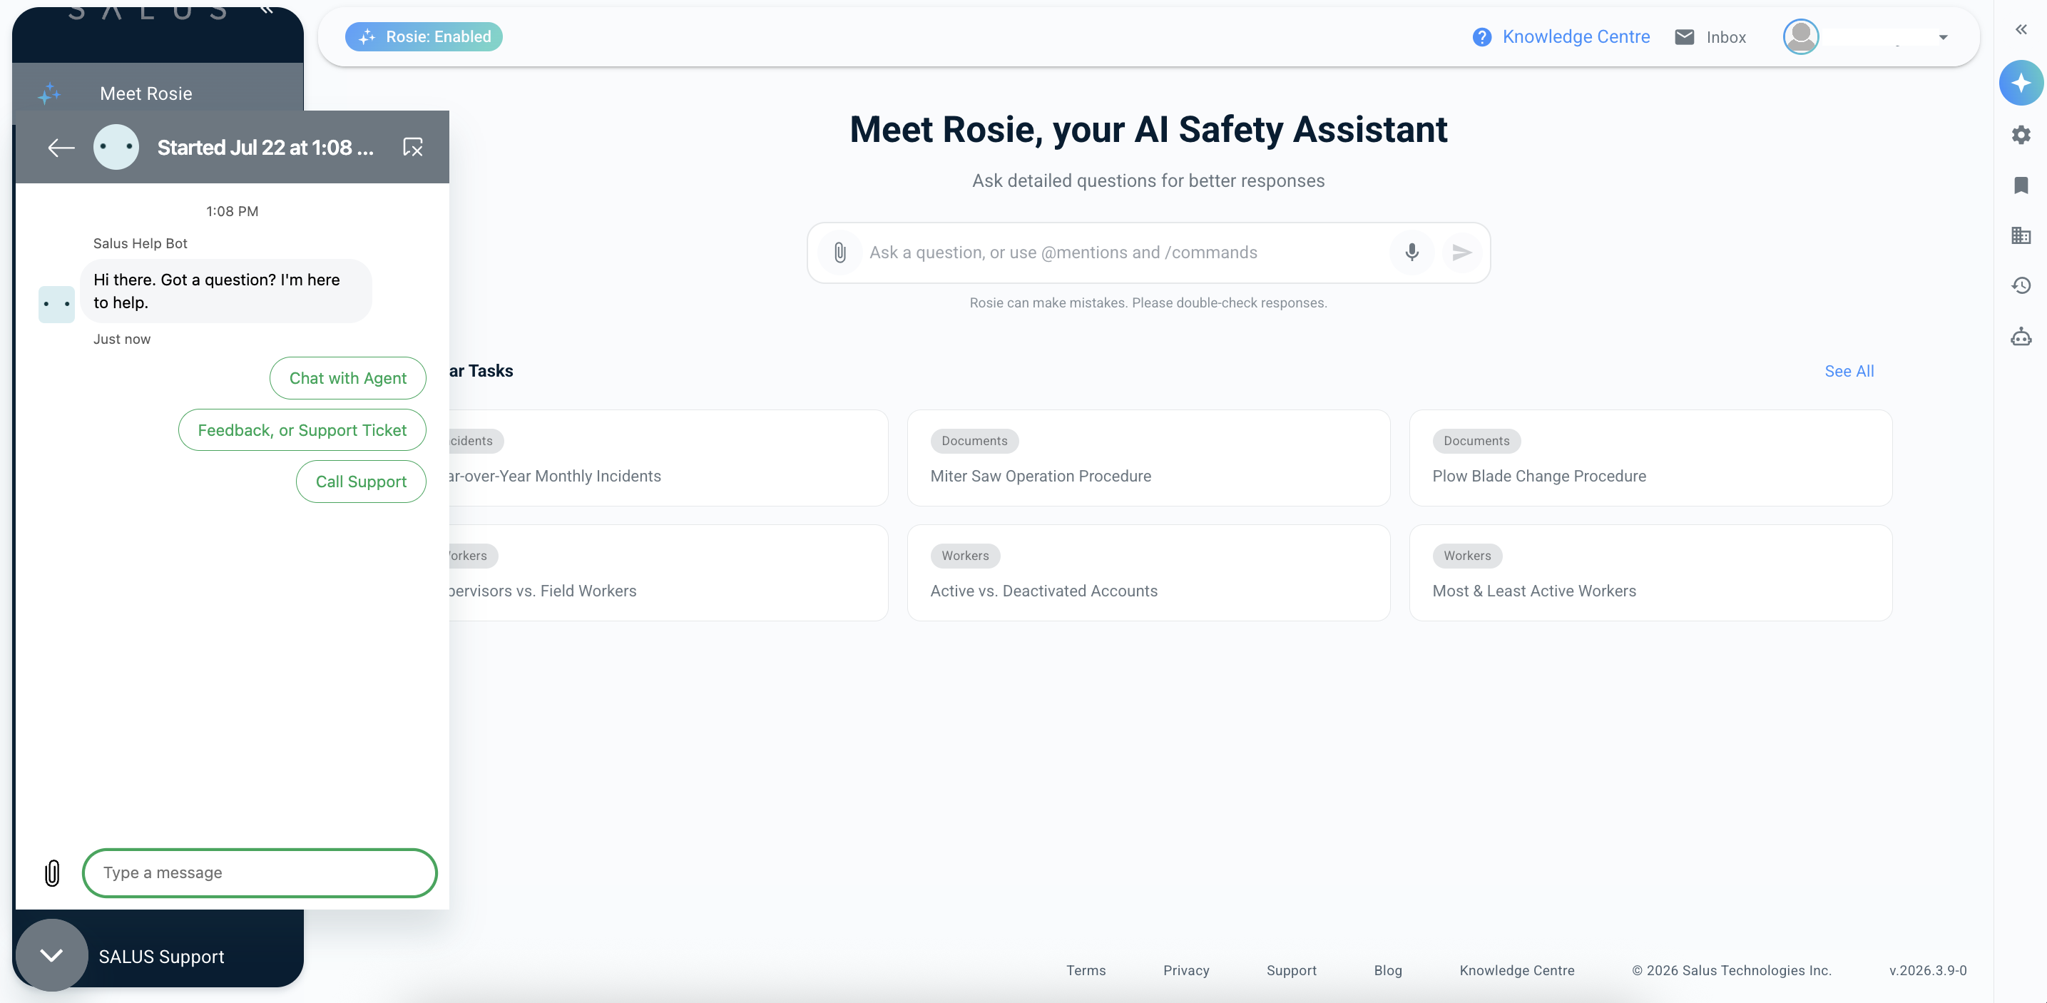Open the Knowledge Centre link in the header
Viewport: 2047px width, 1003px height.
click(x=1576, y=36)
